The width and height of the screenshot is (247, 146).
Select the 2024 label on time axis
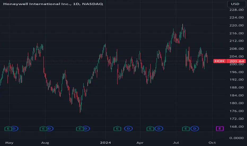coord(105,143)
